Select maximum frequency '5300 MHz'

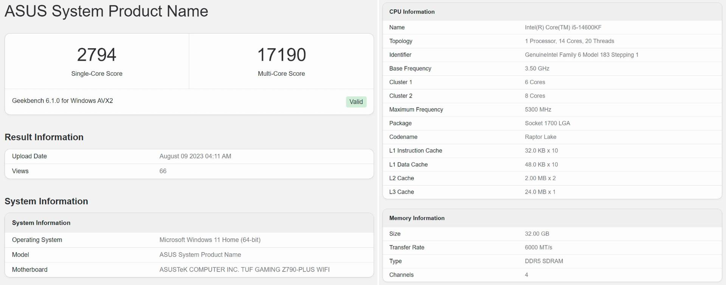click(x=538, y=110)
